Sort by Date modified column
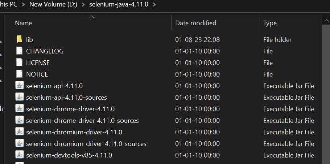 [196, 23]
